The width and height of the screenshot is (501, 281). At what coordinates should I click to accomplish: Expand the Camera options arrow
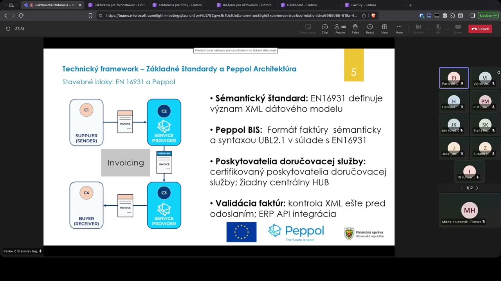point(427,29)
